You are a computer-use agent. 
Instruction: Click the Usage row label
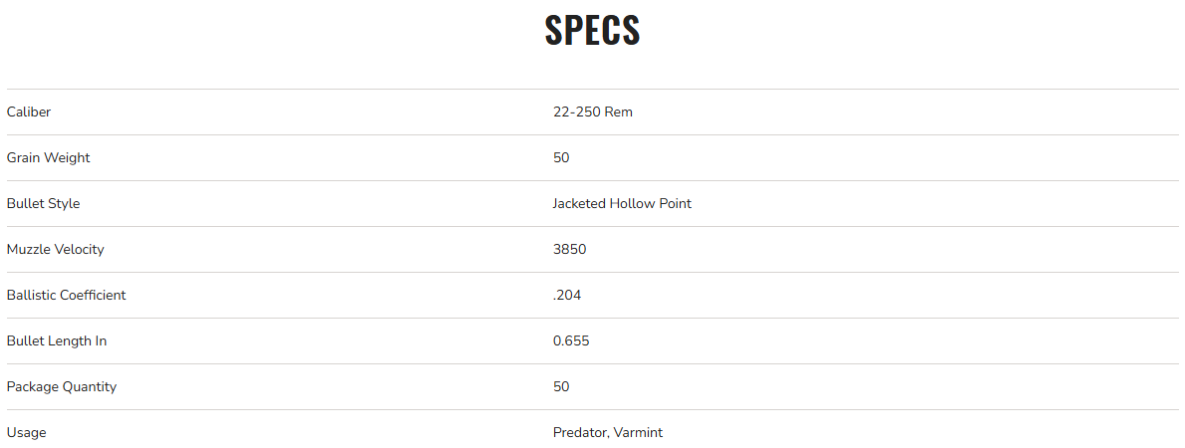pyautogui.click(x=26, y=432)
